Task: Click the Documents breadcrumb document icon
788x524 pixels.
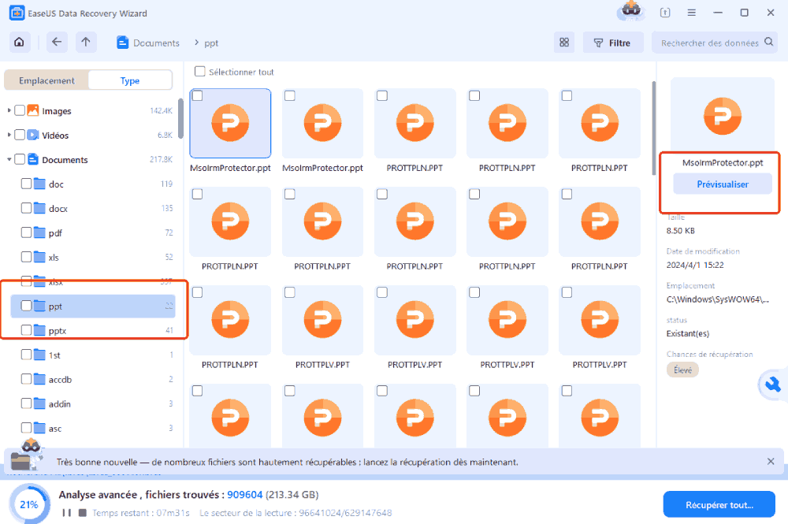Action: coord(123,43)
